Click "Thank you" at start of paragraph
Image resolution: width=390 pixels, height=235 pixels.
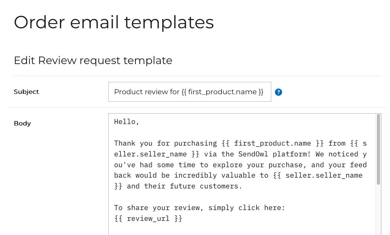(129, 143)
